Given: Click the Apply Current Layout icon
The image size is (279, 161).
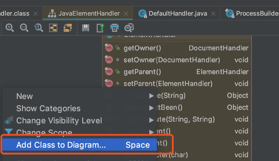Looking at the screenshot, I should [x=53, y=28].
